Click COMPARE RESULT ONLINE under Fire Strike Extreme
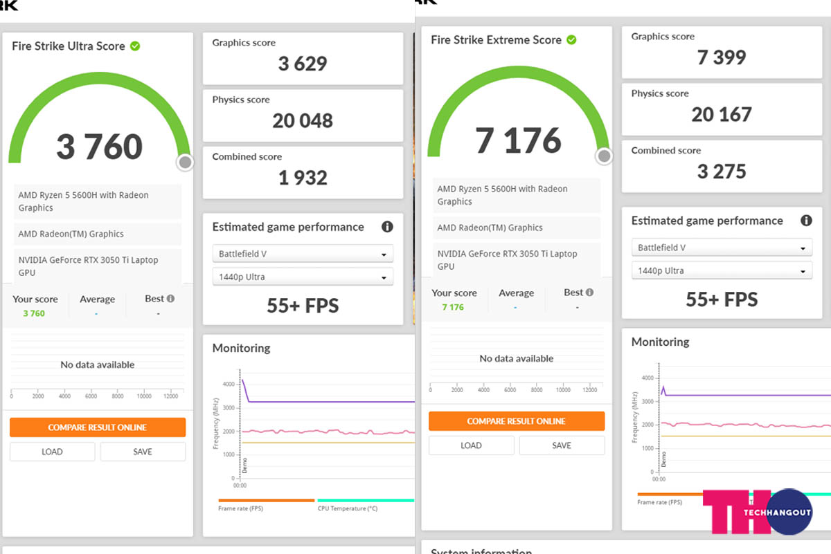 [x=517, y=421]
